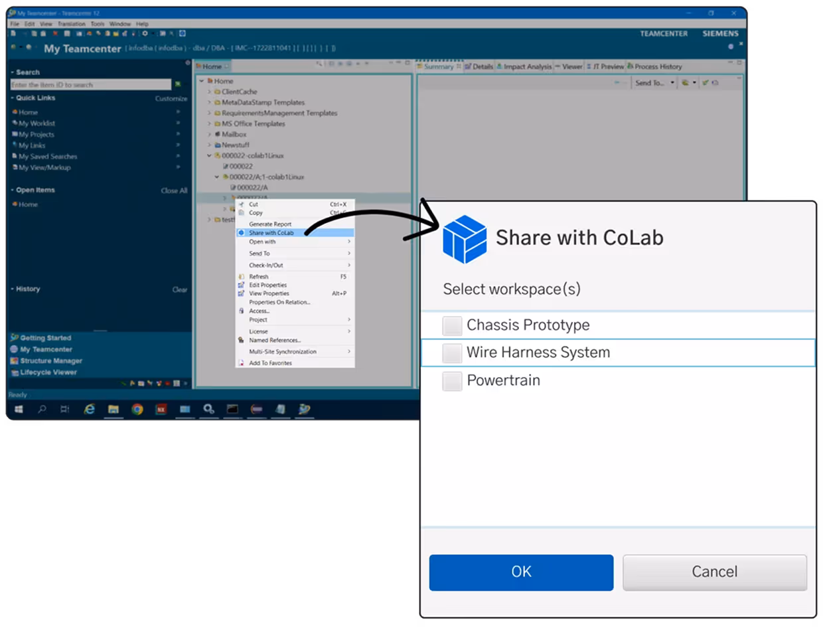Launch Internet Explorer from the taskbar

(89, 410)
